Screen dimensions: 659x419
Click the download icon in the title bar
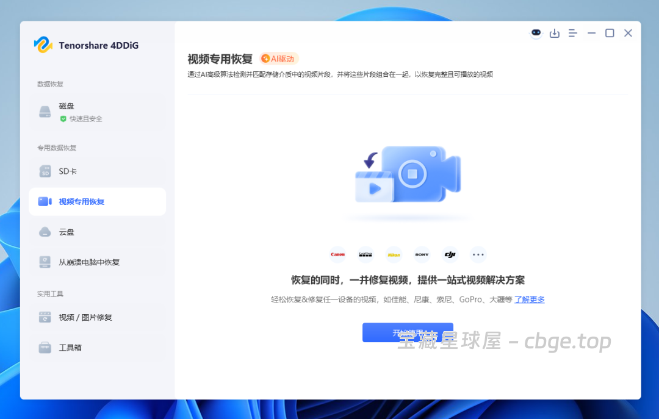click(555, 33)
